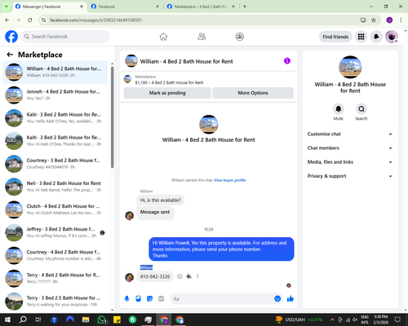Open Terry 4 Bed 2 Bath conversation
The height and width of the screenshot is (326, 408).
[55, 278]
